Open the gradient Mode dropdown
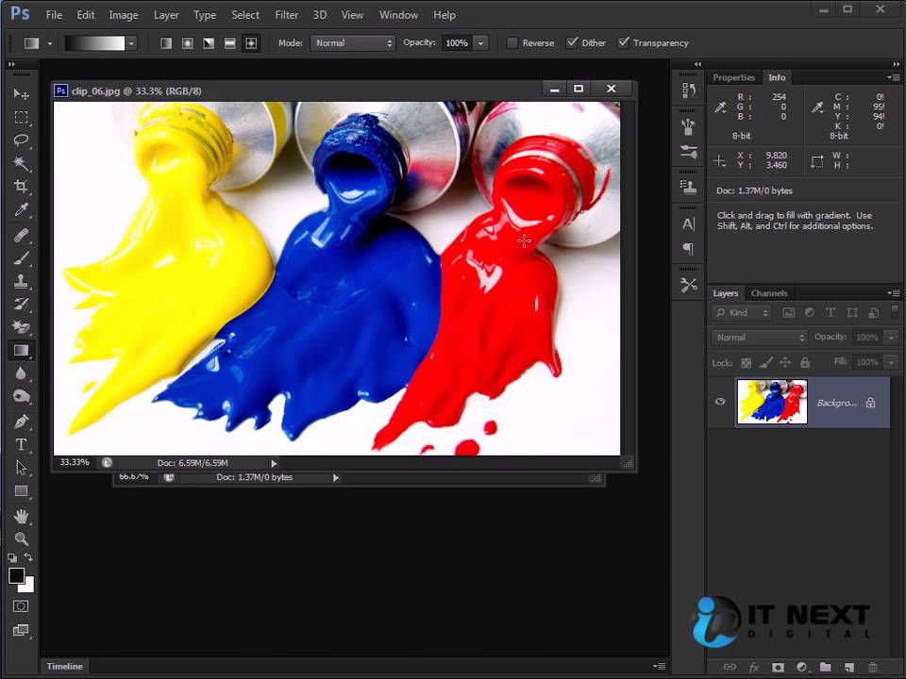The image size is (906, 679). tap(352, 43)
